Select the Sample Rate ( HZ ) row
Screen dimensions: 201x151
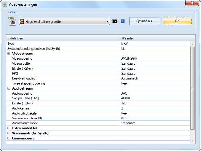click(x=98, y=98)
